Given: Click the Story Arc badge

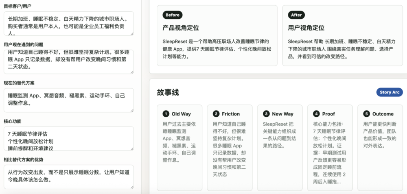Looking at the screenshot, I should (389, 92).
